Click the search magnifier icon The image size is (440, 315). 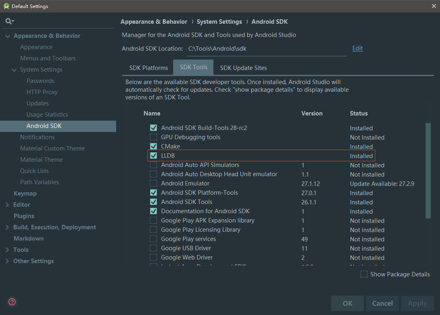coord(9,21)
